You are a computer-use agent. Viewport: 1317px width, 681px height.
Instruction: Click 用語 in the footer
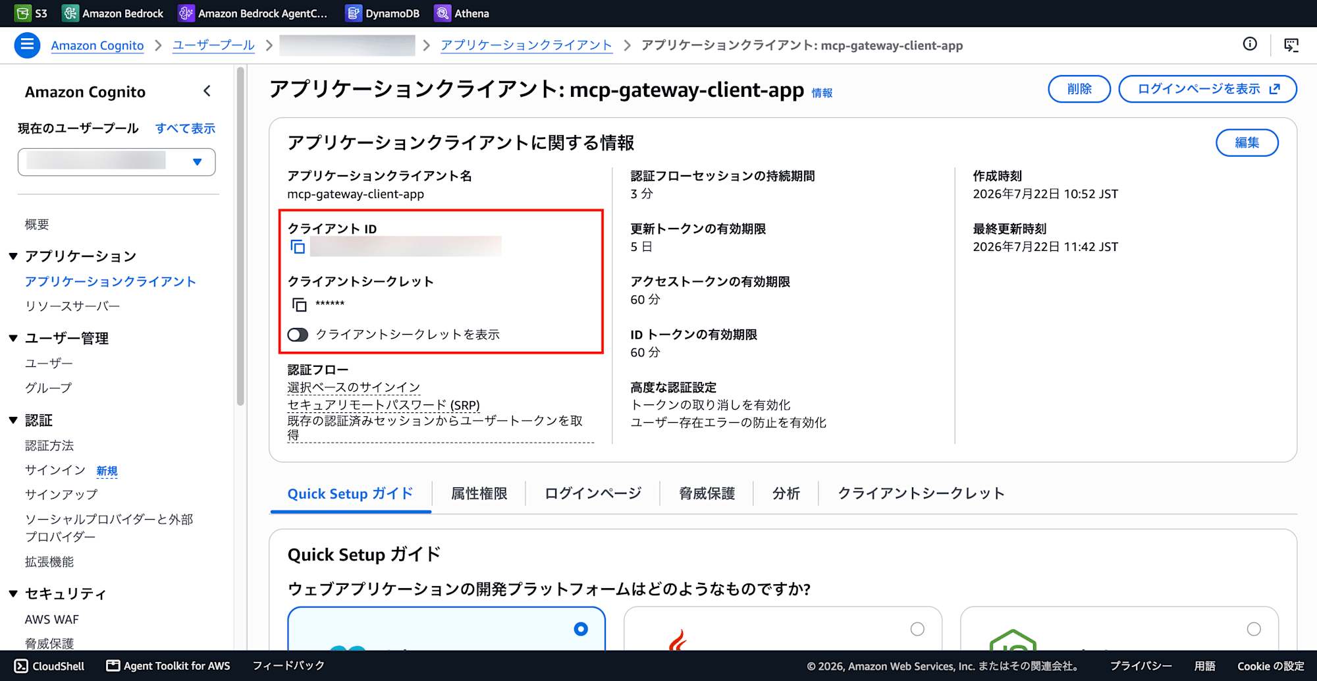[x=1205, y=666]
